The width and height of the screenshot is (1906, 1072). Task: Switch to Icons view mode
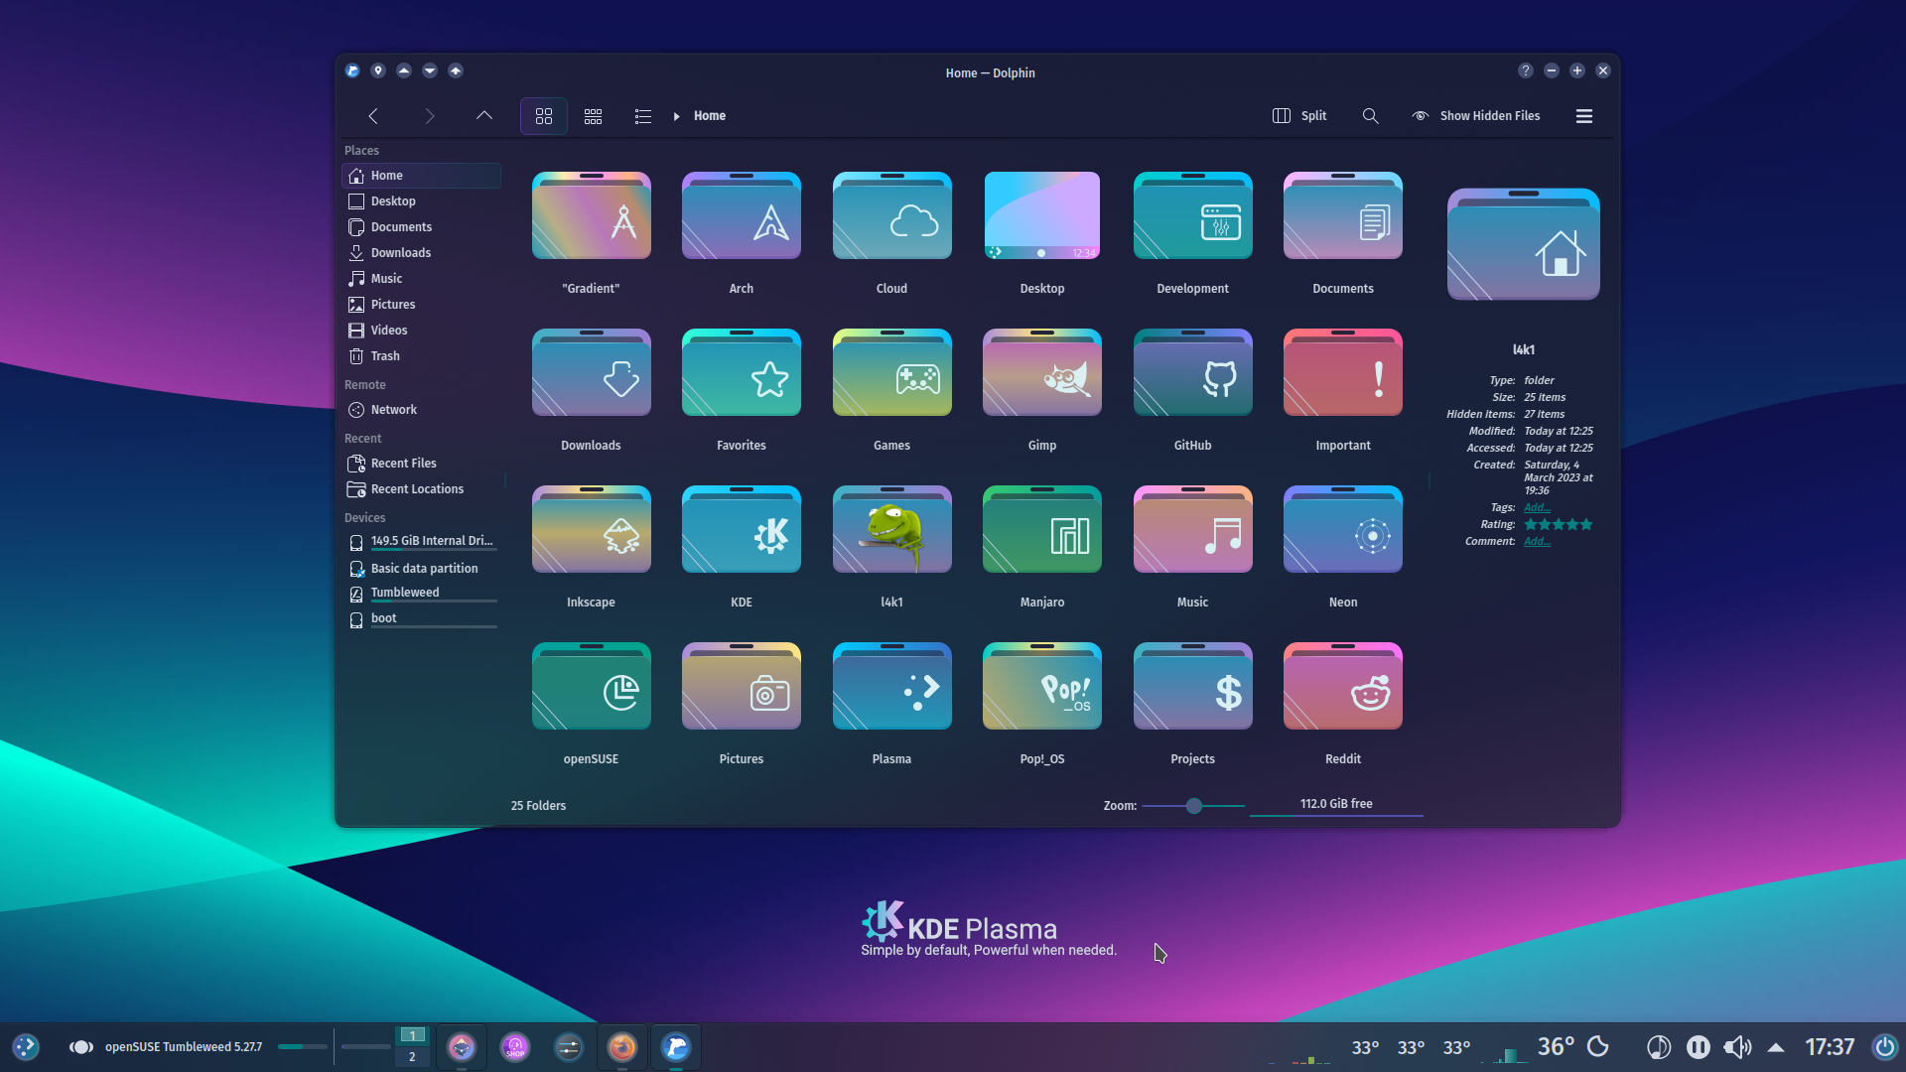pyautogui.click(x=544, y=116)
